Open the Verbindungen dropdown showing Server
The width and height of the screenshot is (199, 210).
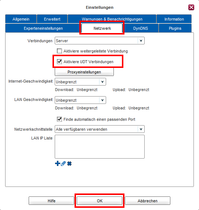coord(99,41)
